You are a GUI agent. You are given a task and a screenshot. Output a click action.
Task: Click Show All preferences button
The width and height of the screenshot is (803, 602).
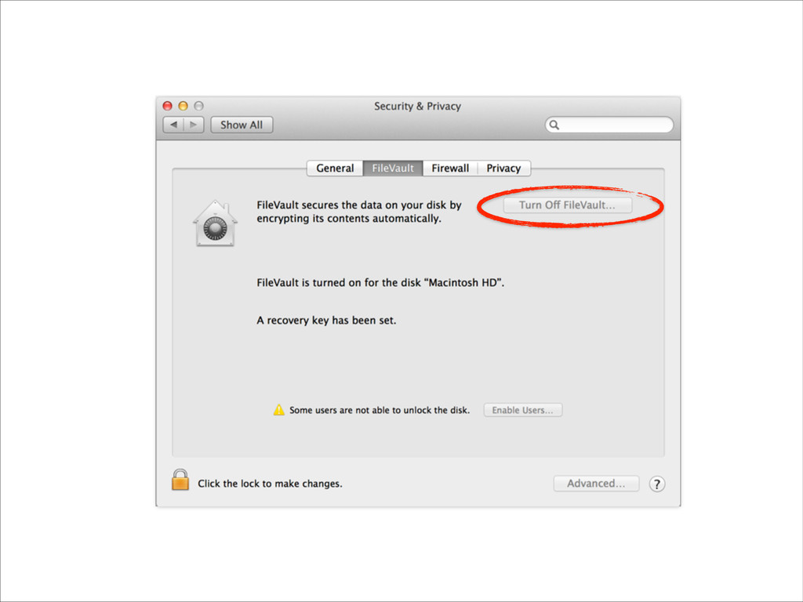[242, 125]
